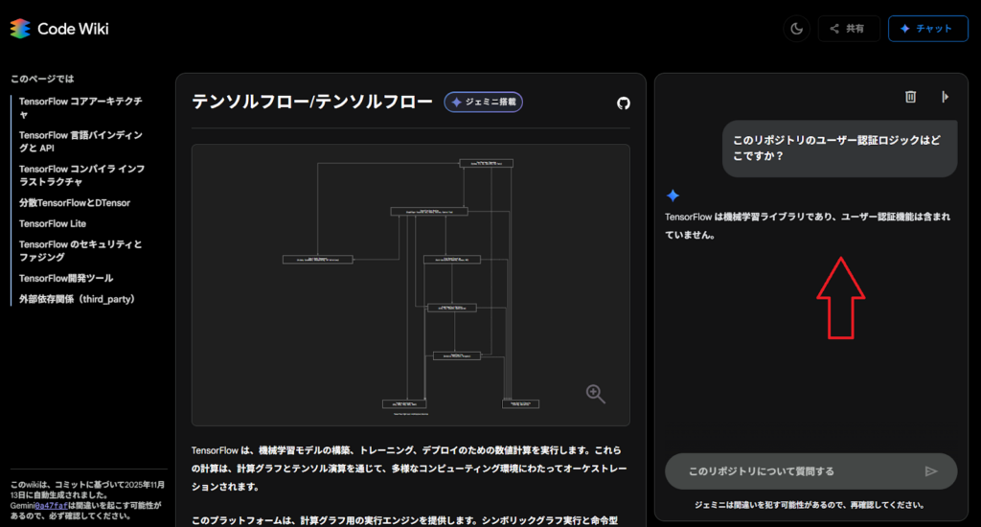The width and height of the screenshot is (981, 527).
Task: Open 外部依存関係（third_party） section
Action: [78, 299]
